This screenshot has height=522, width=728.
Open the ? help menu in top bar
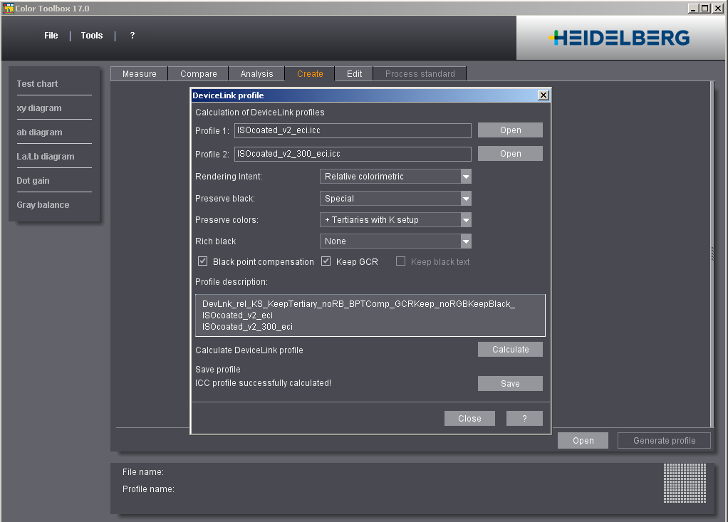132,36
